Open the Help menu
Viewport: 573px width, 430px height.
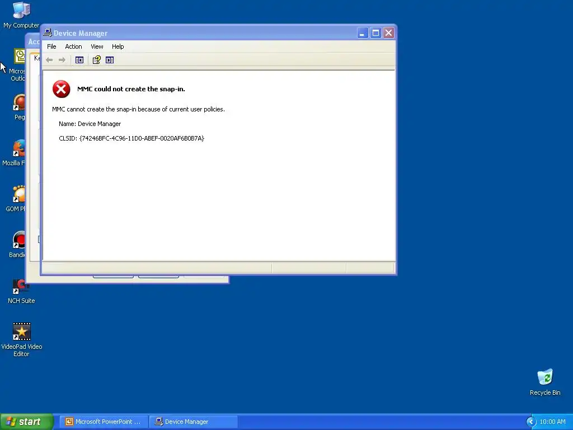[x=118, y=46]
